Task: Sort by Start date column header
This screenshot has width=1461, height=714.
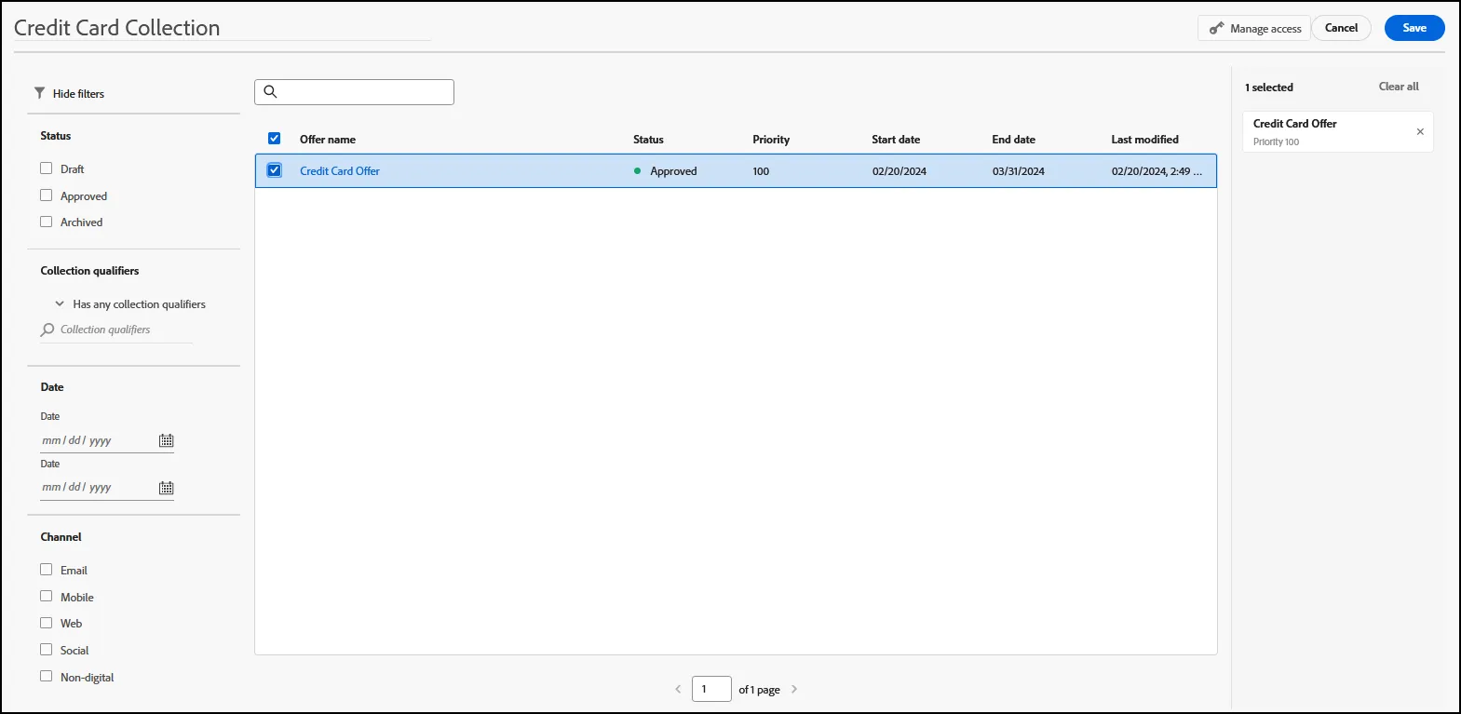Action: [x=896, y=140]
